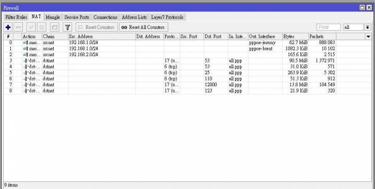Viewport: 375px width, 189px height.
Task: Click the Reset All Counters button
Action: coord(144,27)
